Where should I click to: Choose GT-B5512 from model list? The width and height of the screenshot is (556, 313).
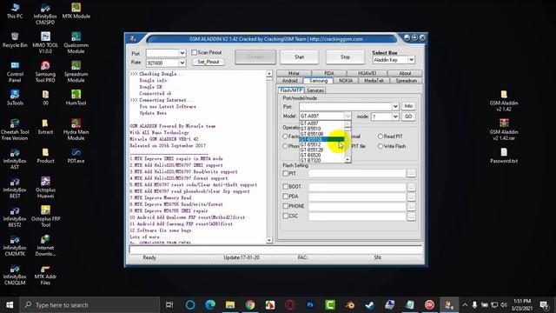click(x=310, y=144)
